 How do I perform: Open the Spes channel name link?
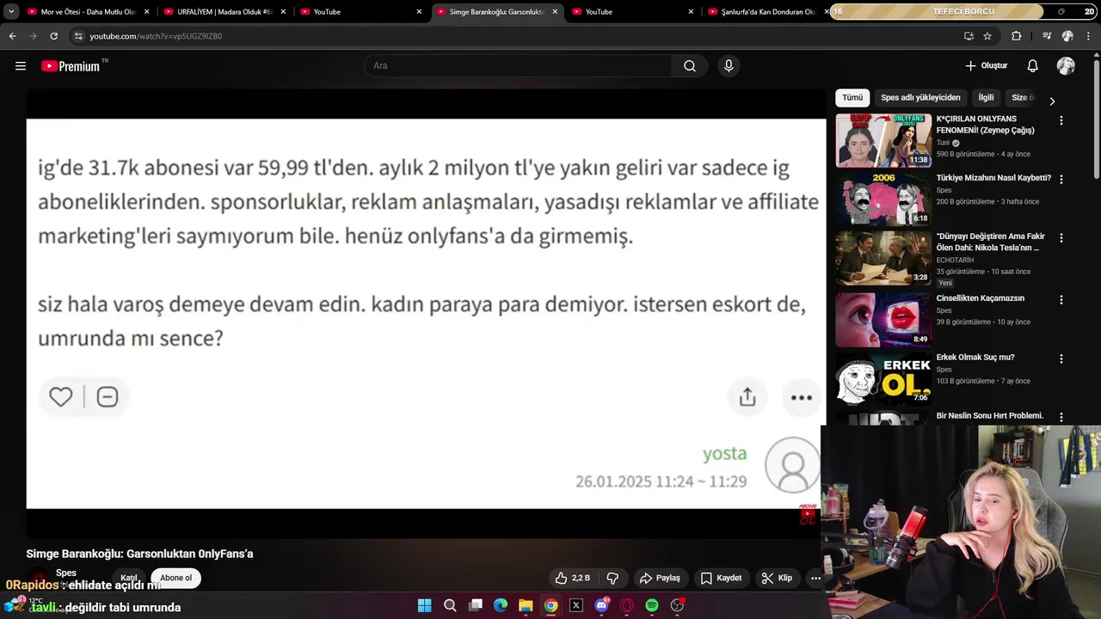66,573
